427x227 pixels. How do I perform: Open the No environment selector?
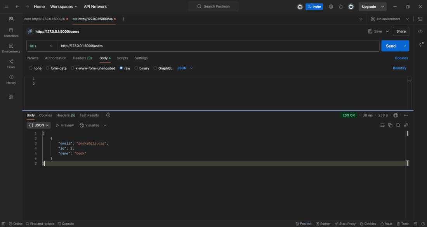coord(390,19)
